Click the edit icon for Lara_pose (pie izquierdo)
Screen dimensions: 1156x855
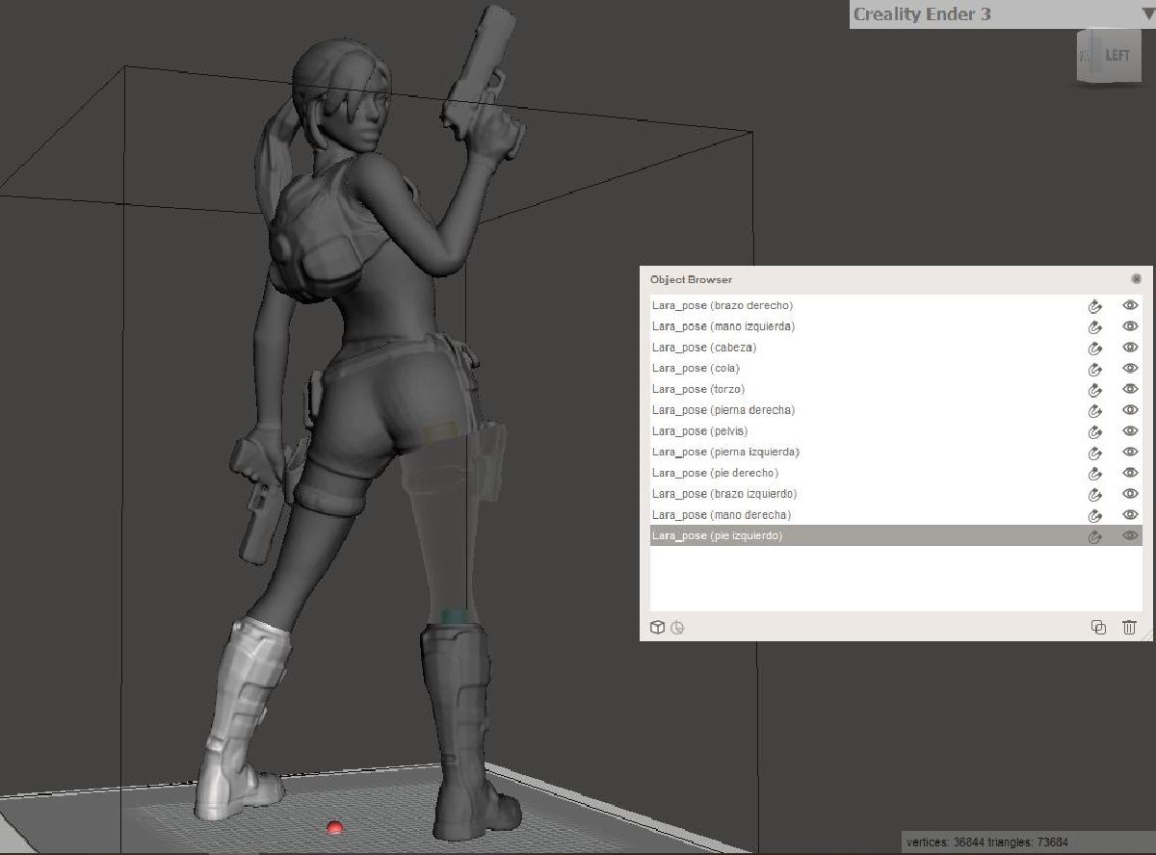pyautogui.click(x=1095, y=534)
